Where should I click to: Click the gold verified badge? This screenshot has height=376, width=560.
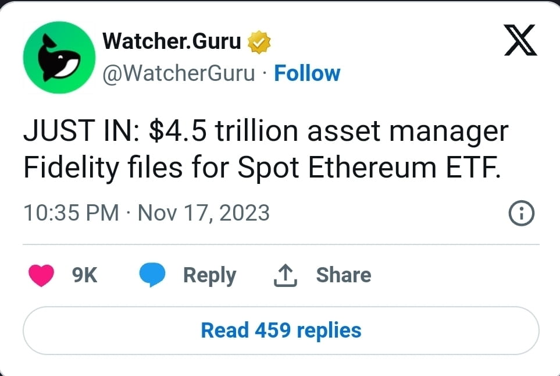pyautogui.click(x=259, y=40)
